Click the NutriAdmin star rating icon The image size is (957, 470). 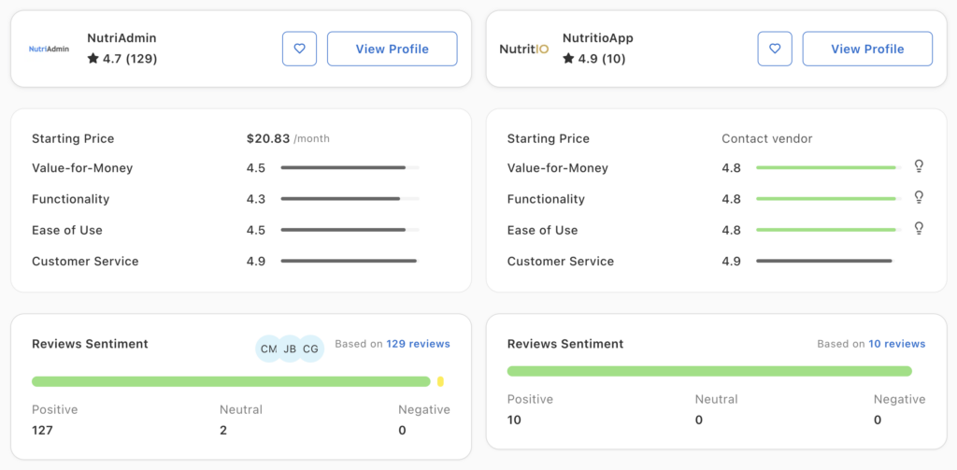[93, 59]
